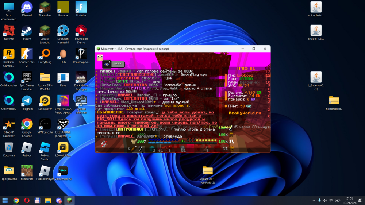This screenshot has height=205, width=365.
Task: Open Opera browser from taskbar
Action: click(27, 200)
